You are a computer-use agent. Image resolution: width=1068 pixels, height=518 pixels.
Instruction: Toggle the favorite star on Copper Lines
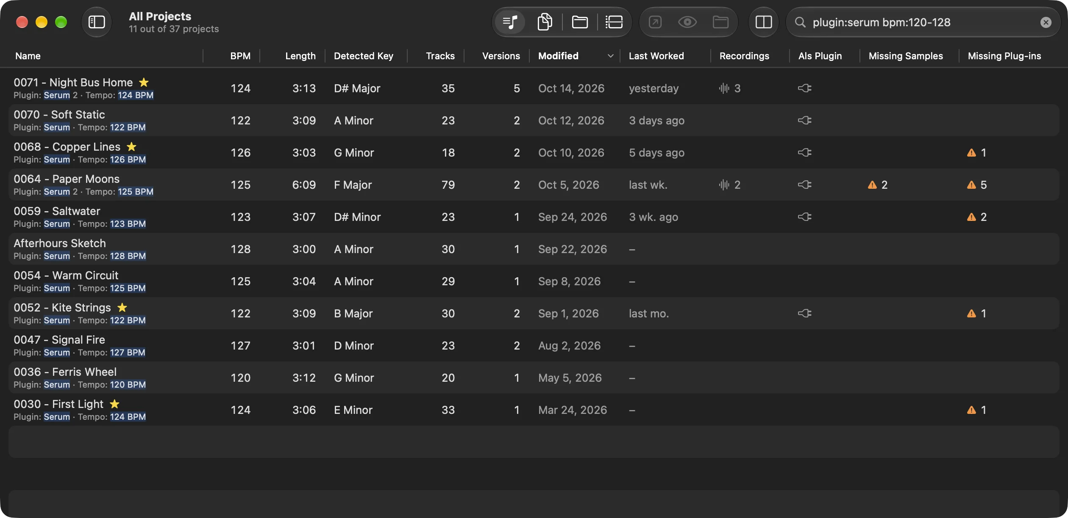(x=132, y=146)
